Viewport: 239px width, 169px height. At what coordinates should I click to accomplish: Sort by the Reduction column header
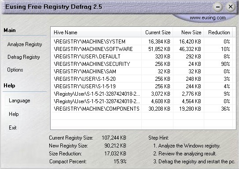tap(218, 32)
